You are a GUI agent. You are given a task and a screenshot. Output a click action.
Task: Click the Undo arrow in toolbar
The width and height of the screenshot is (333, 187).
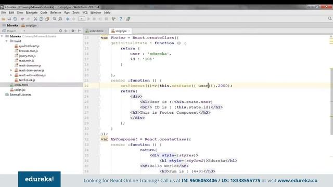pos(22,19)
